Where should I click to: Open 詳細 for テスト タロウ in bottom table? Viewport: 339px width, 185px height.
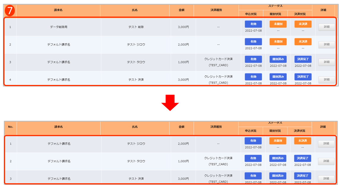tap(326, 161)
